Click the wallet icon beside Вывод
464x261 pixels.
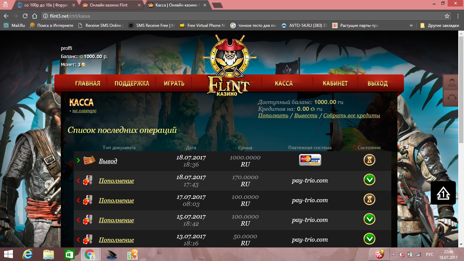[x=89, y=160]
